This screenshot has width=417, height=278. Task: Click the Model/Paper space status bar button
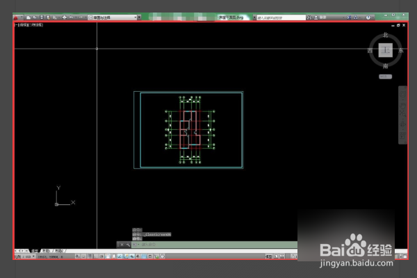pos(269,256)
